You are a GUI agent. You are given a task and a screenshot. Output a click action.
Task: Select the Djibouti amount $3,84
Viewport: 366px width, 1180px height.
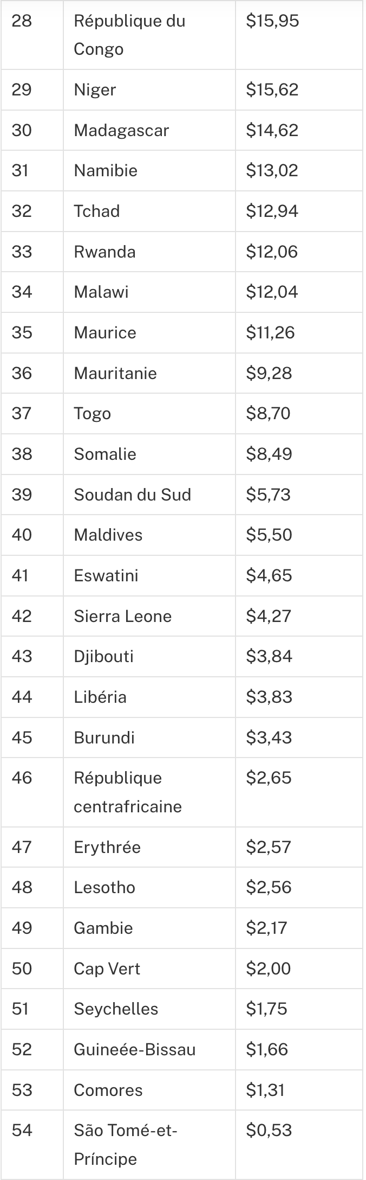coord(269,656)
